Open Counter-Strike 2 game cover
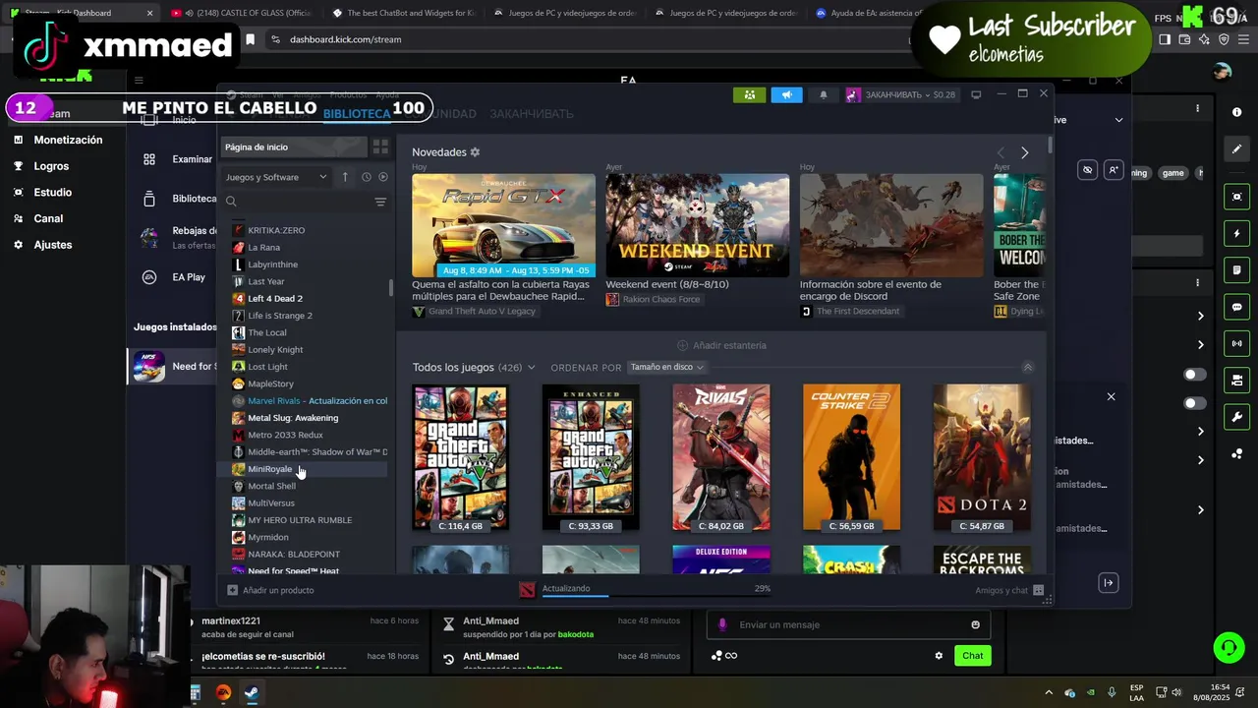Screen dimensions: 1258x708 pyautogui.click(x=851, y=457)
